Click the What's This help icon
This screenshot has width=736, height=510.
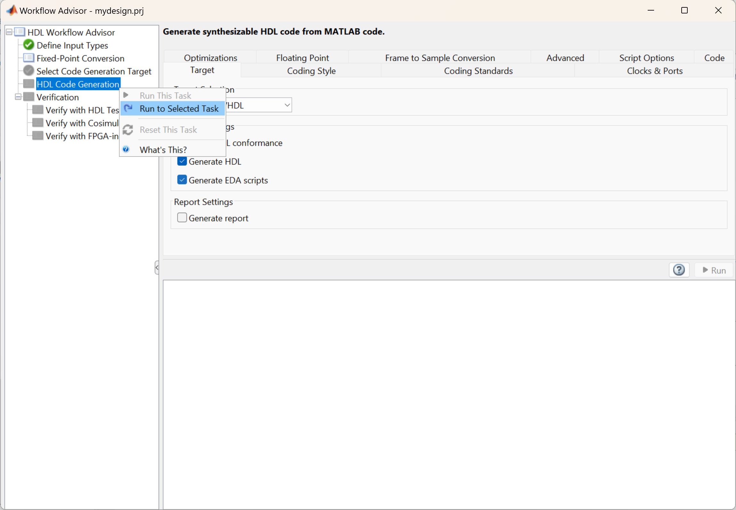126,149
